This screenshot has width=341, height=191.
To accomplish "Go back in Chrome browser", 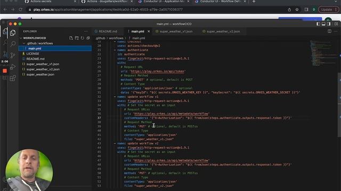I will (x=5, y=10).
